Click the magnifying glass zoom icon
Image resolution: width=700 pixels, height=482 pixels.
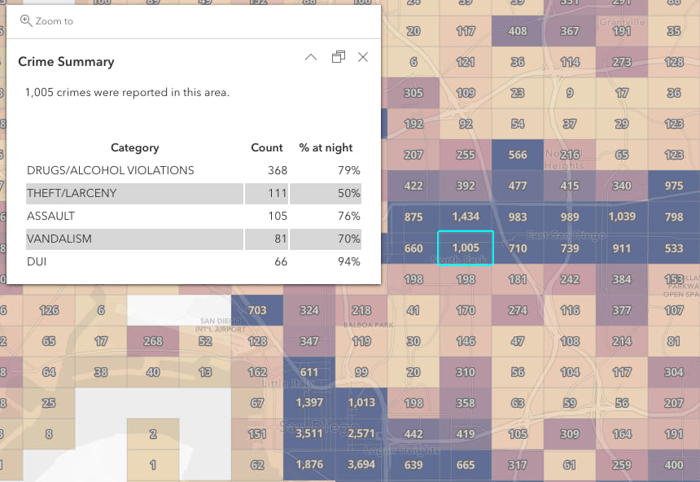point(25,22)
